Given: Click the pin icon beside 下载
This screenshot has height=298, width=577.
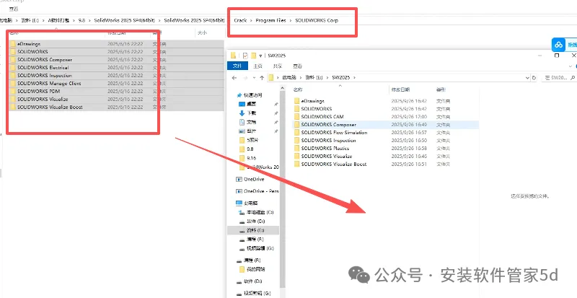Looking at the screenshot, I should (276, 113).
